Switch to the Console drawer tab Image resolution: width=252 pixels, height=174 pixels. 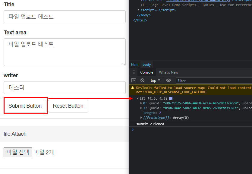click(146, 72)
